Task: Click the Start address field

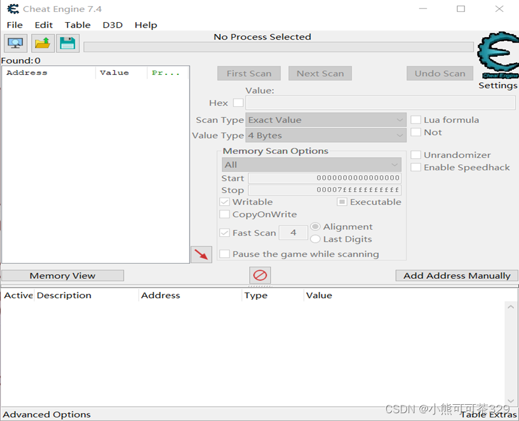Action: (325, 178)
